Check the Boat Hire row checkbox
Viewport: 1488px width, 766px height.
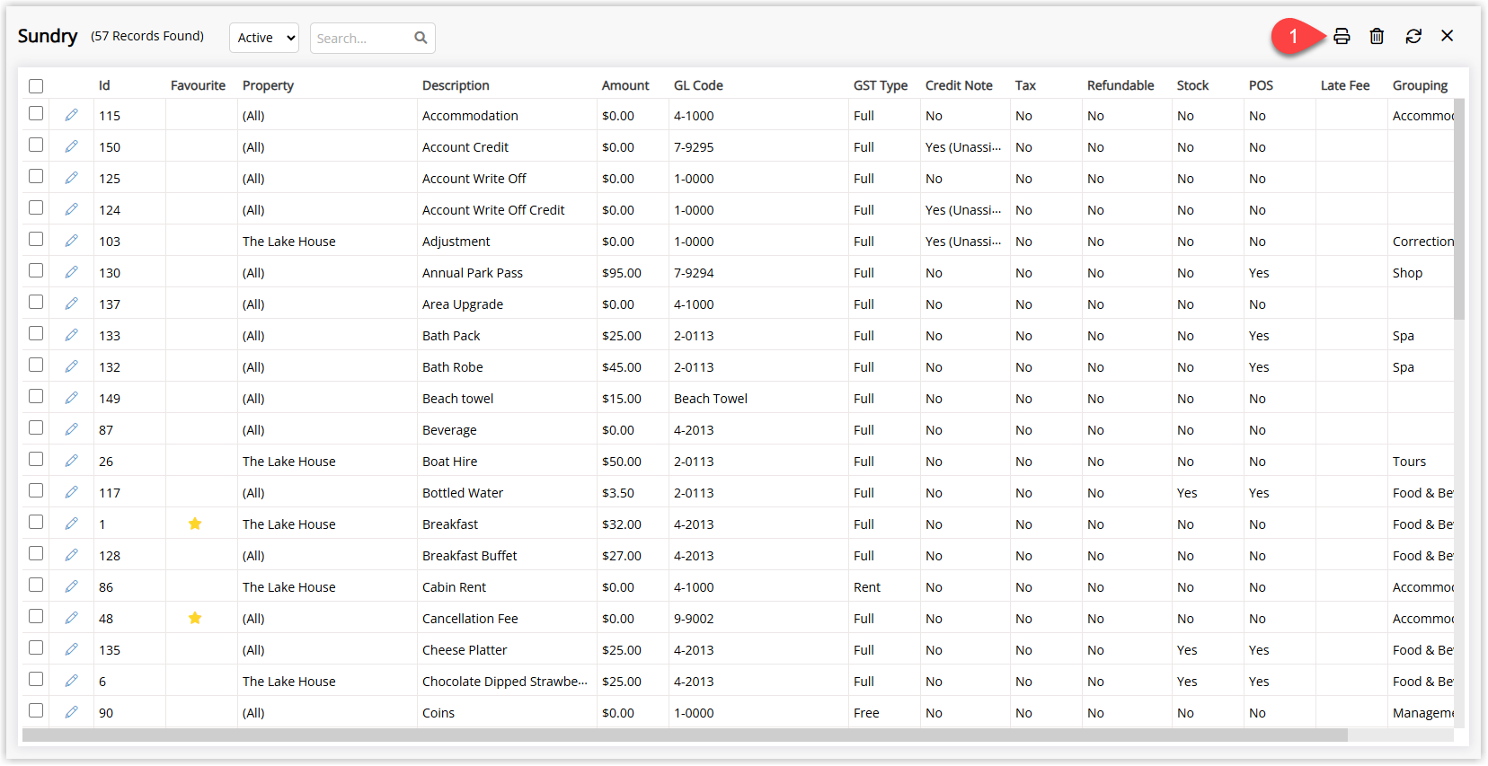coord(36,459)
